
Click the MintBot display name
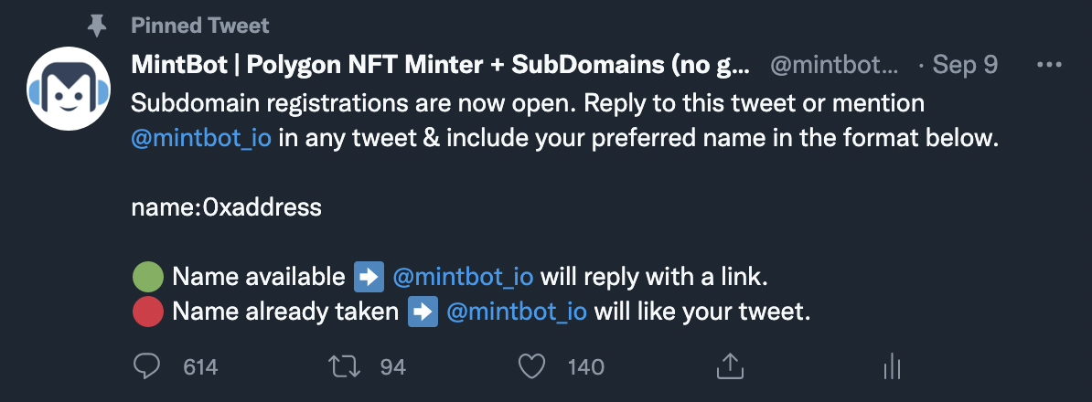pyautogui.click(x=441, y=66)
